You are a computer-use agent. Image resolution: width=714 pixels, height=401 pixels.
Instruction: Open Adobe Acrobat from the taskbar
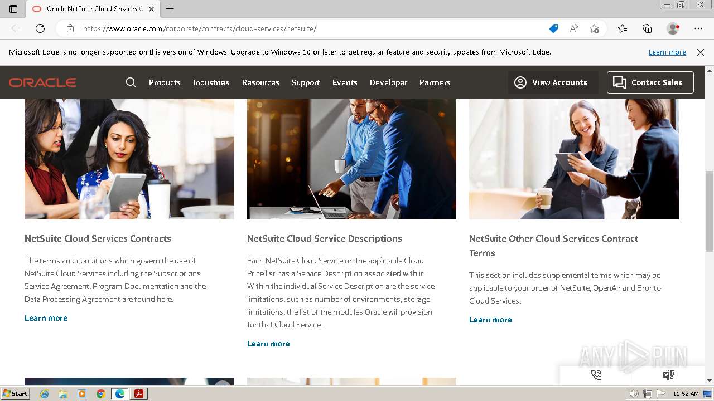139,394
